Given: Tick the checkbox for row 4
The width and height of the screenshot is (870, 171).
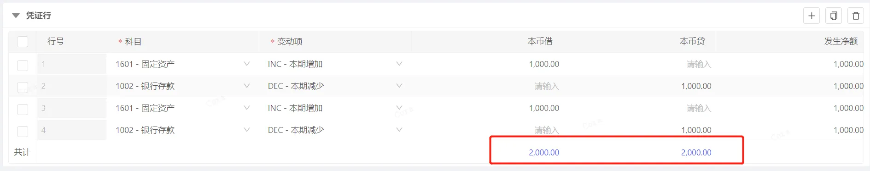Looking at the screenshot, I should (23, 131).
